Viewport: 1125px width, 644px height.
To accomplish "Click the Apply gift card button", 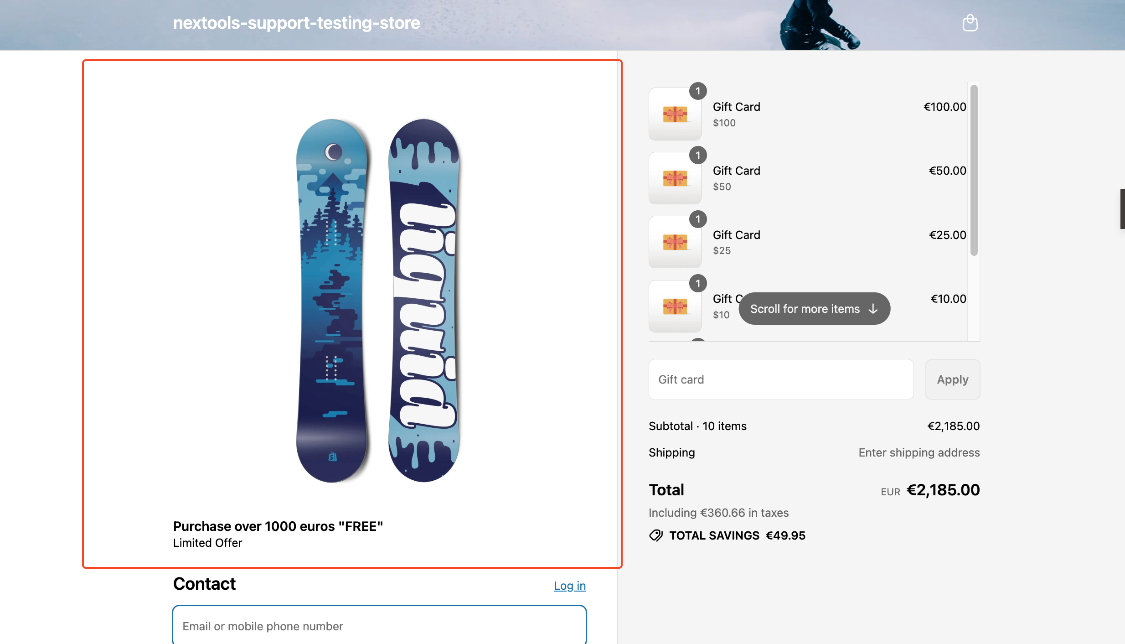I will pos(952,379).
